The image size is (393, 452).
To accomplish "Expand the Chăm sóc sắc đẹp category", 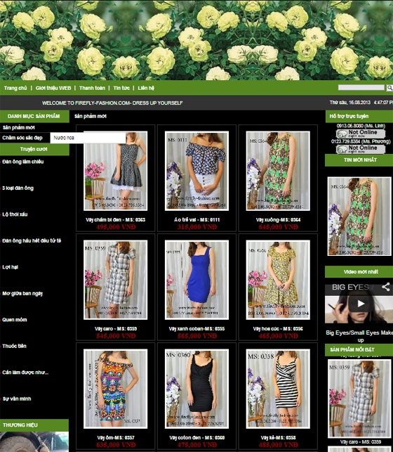I will (22, 138).
